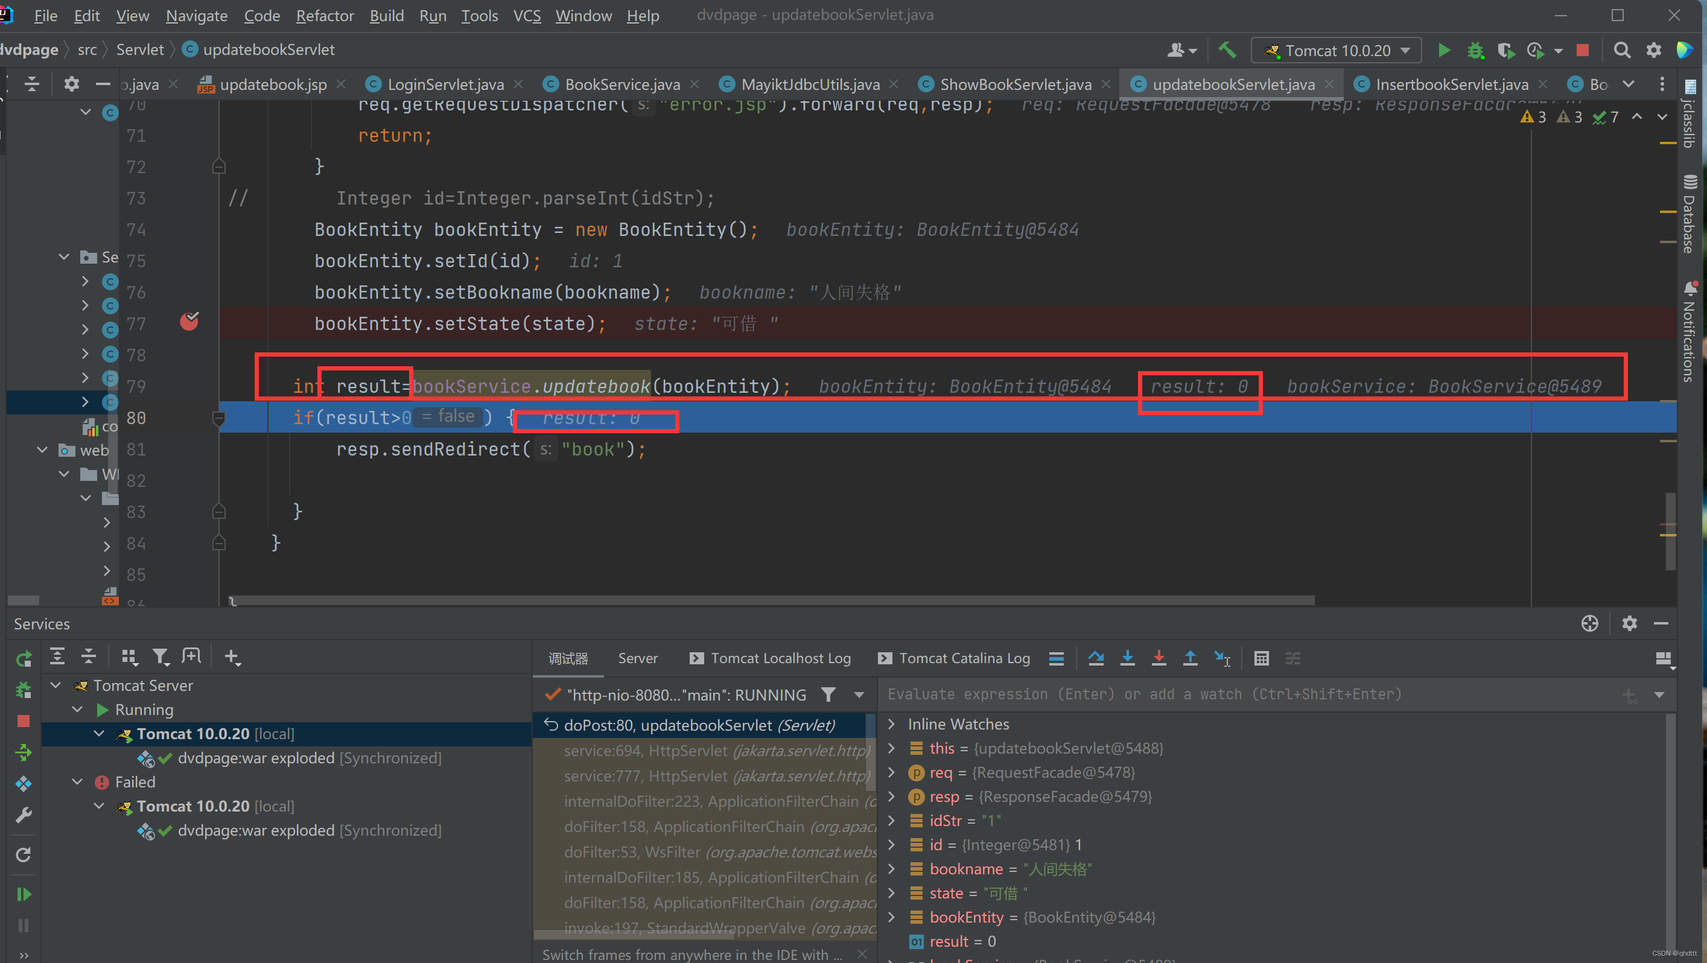1707x963 pixels.
Task: Dismiss the Switch frames hint
Action: point(862,954)
